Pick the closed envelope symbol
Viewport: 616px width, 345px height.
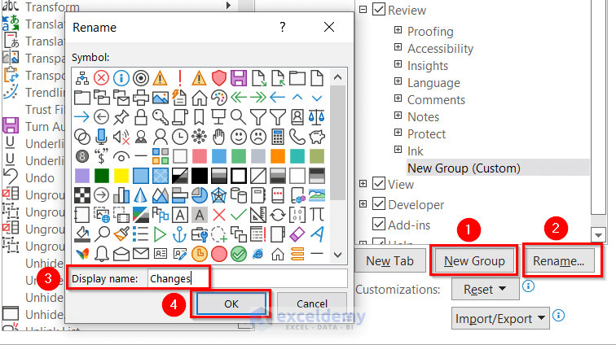pos(141,254)
